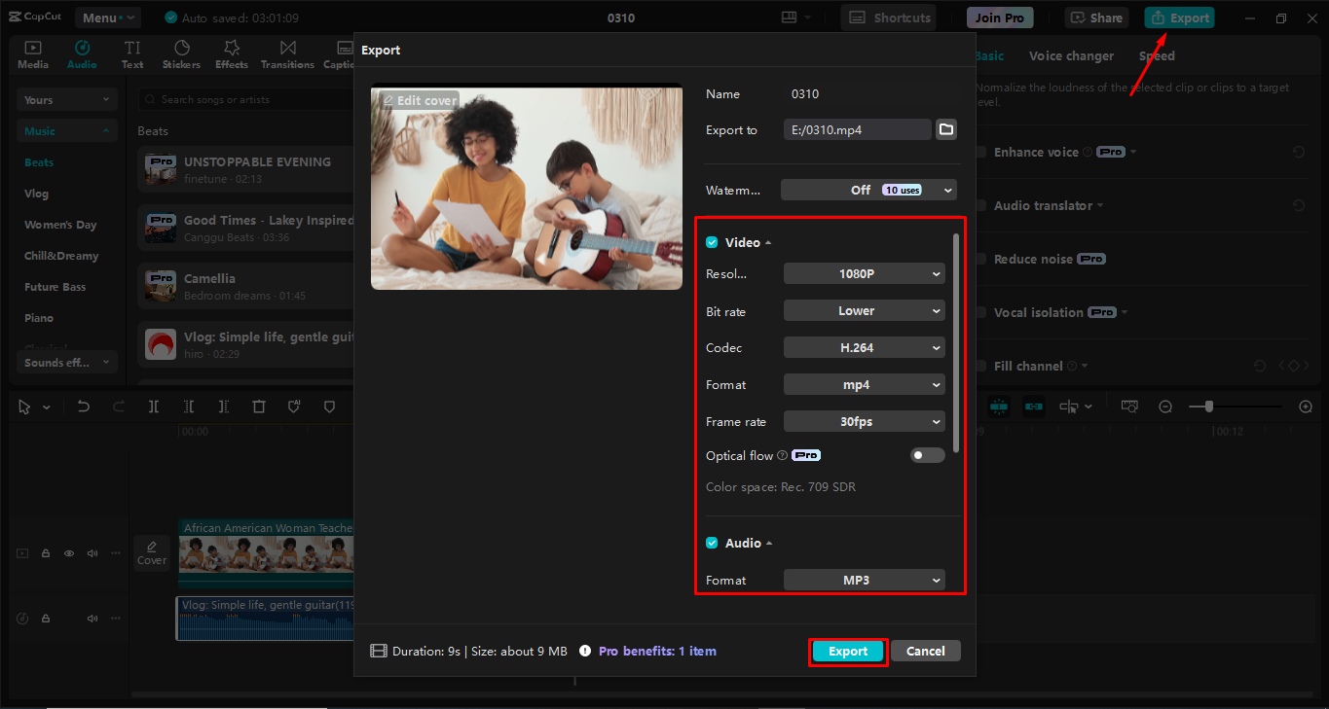Mute the video track speaker
1329x709 pixels.
click(x=92, y=553)
